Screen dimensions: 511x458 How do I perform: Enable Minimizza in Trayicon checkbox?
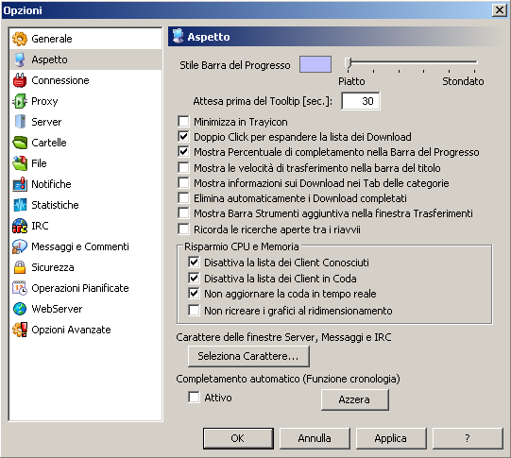click(x=183, y=122)
